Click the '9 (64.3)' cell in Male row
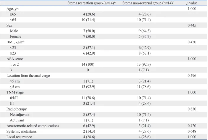The image size is (208, 140). pos(144,31)
